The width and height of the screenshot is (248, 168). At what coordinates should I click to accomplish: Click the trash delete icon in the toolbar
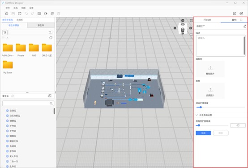point(59,13)
